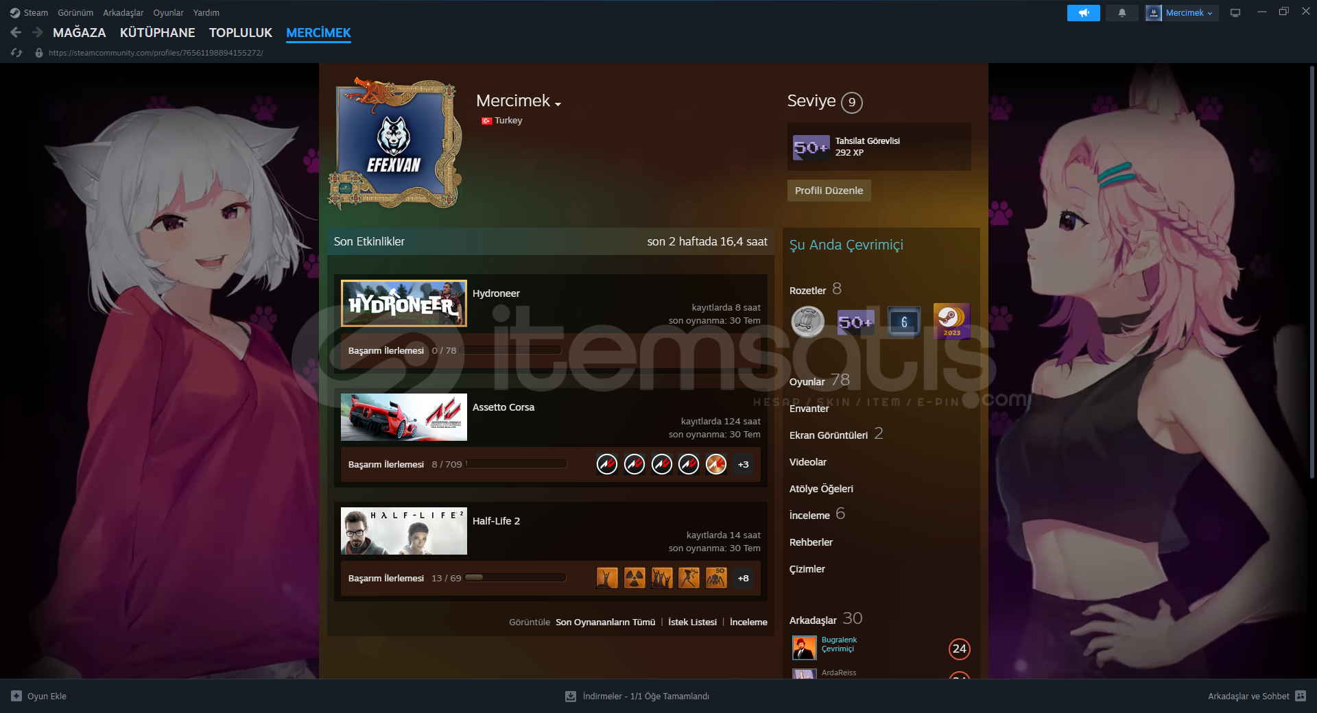Open the announcements megaphone button
Image resolution: width=1317 pixels, height=713 pixels.
point(1083,13)
